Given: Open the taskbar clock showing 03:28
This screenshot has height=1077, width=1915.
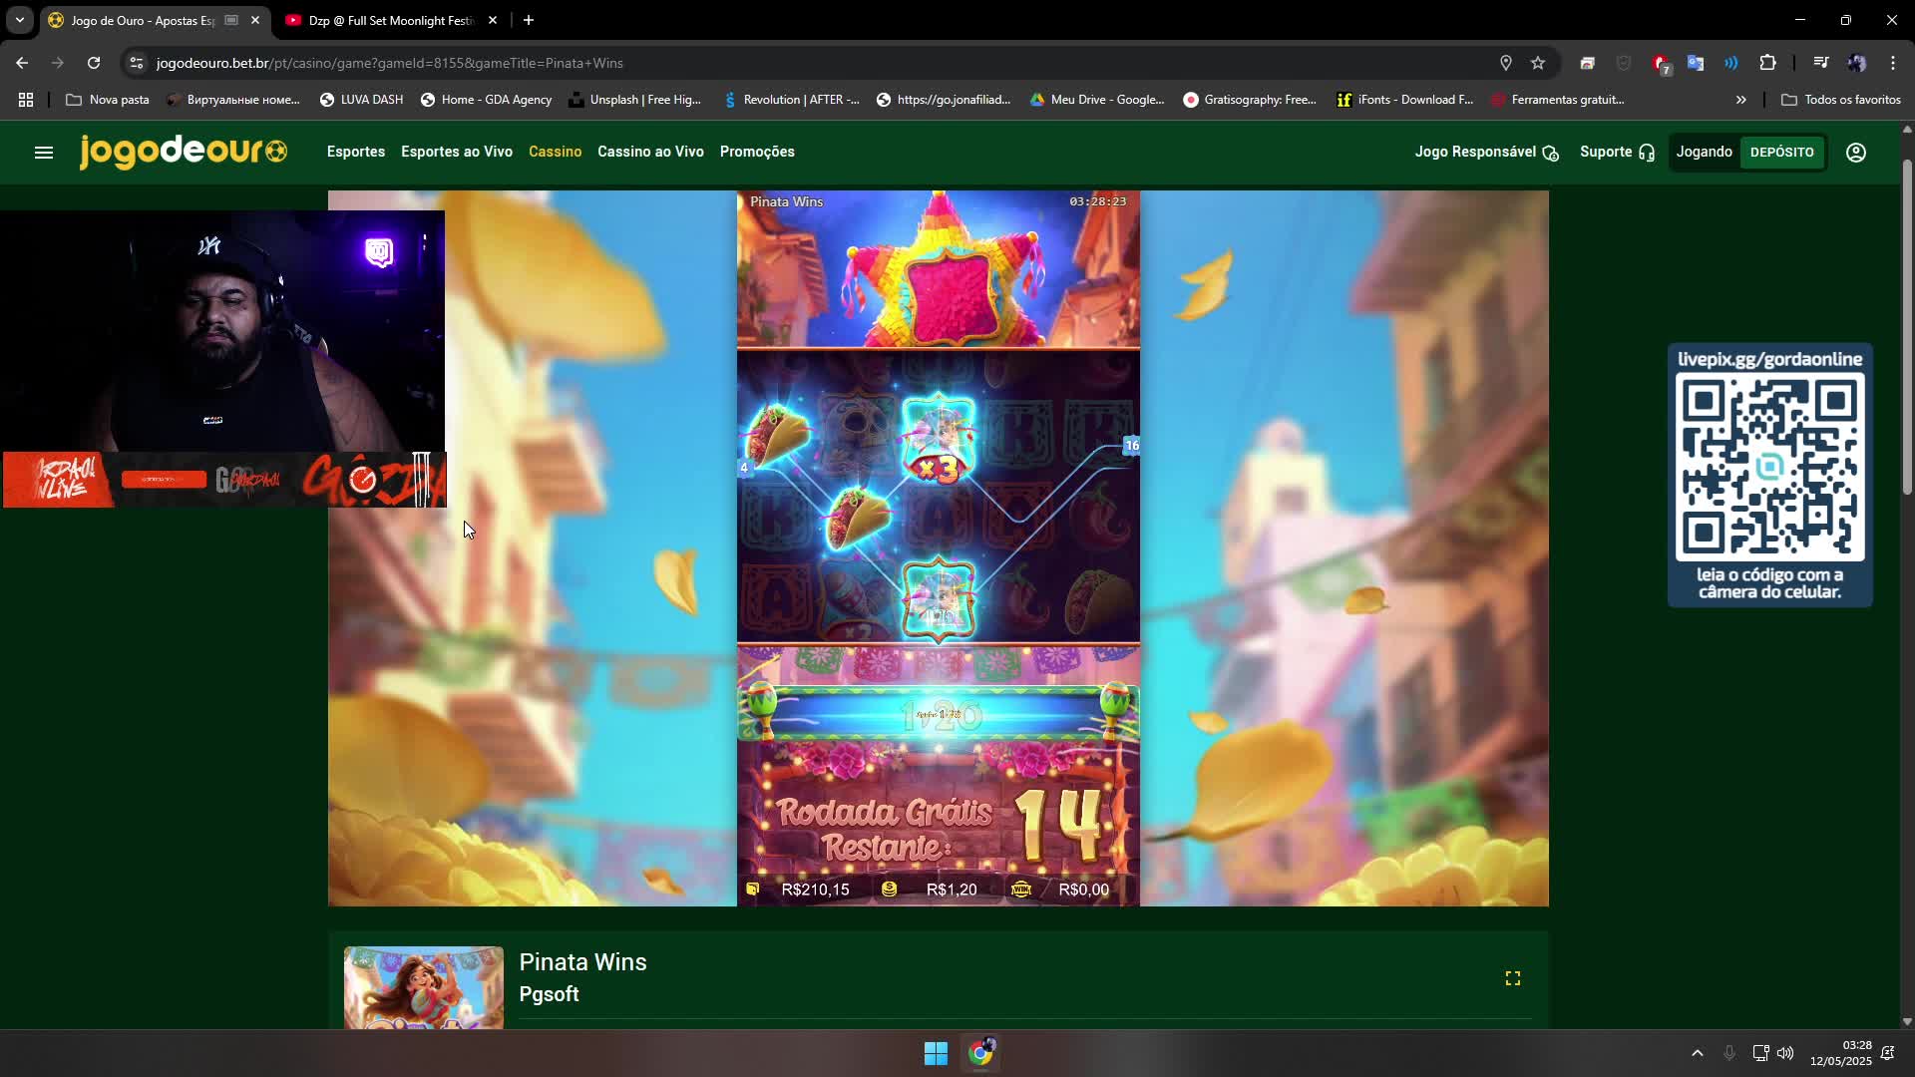Looking at the screenshot, I should [x=1841, y=1053].
